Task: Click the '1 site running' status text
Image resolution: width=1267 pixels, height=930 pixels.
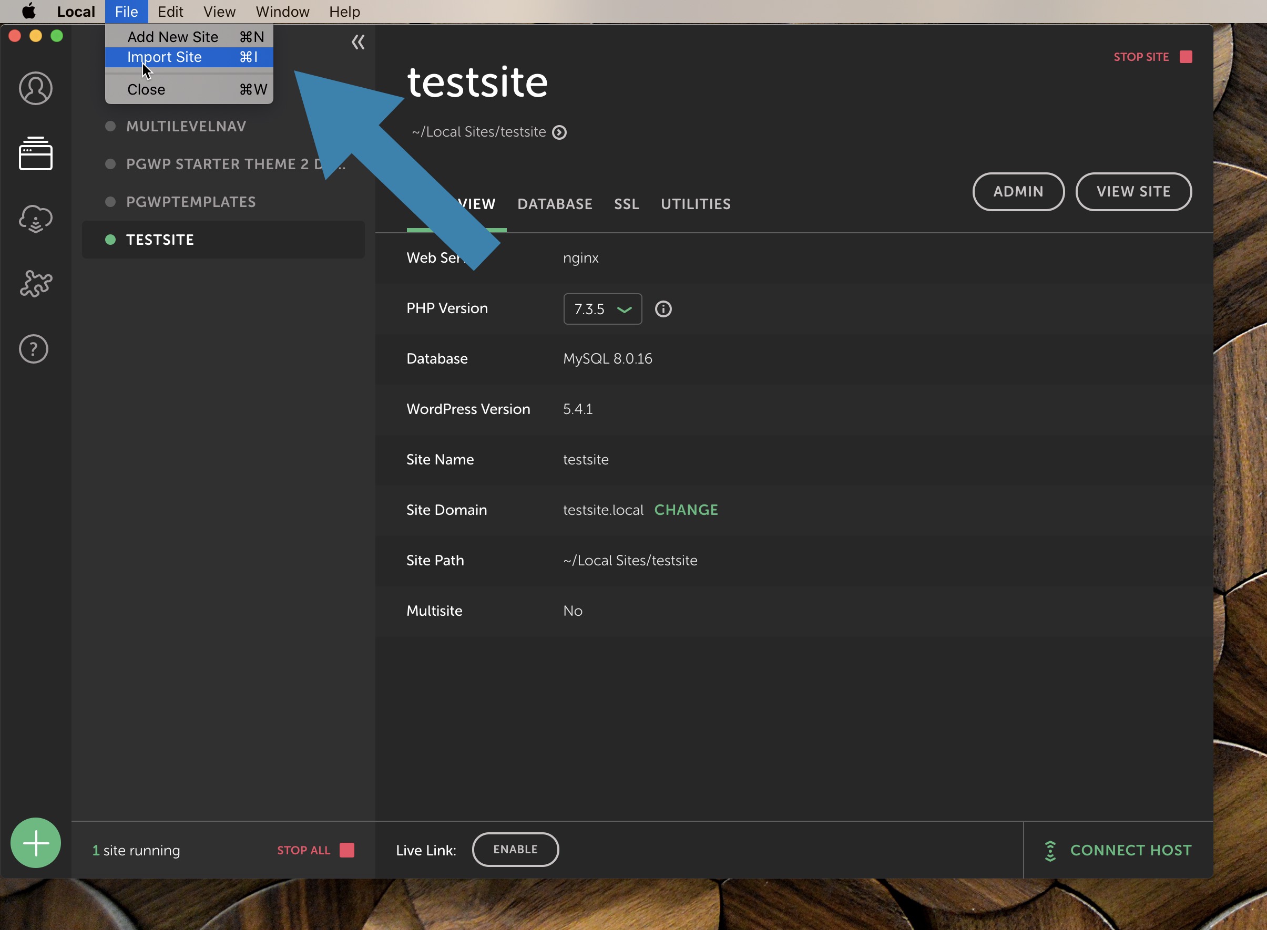Action: pyautogui.click(x=136, y=850)
